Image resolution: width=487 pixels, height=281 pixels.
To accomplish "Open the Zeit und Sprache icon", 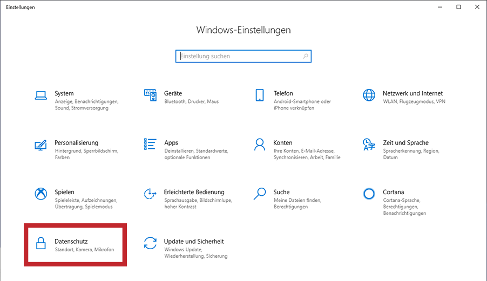I will [x=369, y=145].
